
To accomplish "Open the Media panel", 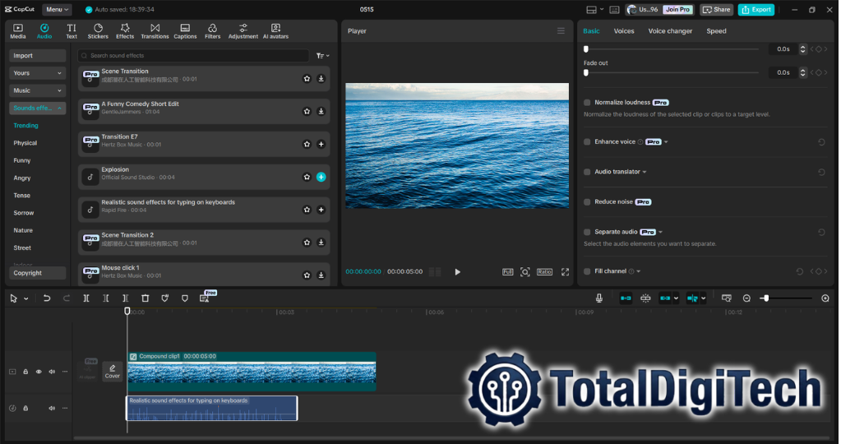I will tap(18, 31).
